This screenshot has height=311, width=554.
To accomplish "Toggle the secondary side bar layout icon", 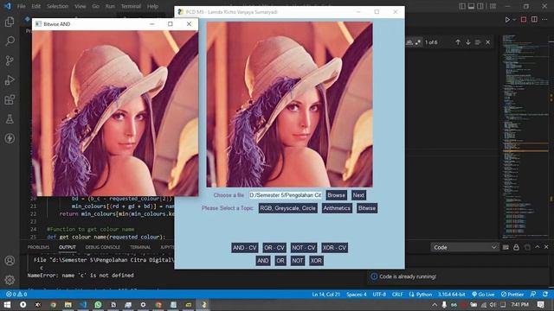I will point(480,6).
